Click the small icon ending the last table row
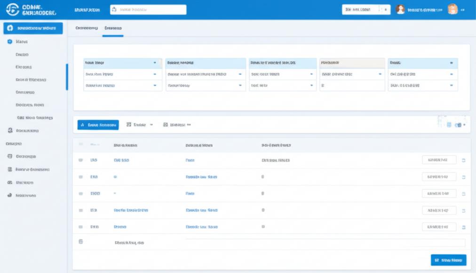The width and height of the screenshot is (476, 273). [x=464, y=227]
